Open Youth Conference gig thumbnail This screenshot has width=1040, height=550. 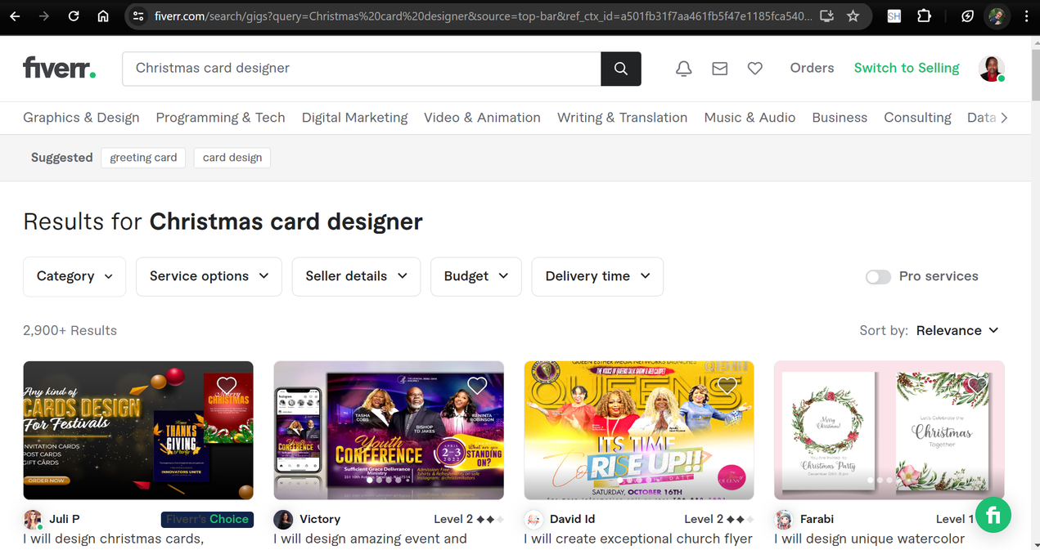pyautogui.click(x=389, y=431)
